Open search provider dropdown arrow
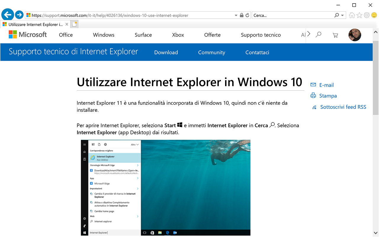The image size is (379, 237). (343, 15)
